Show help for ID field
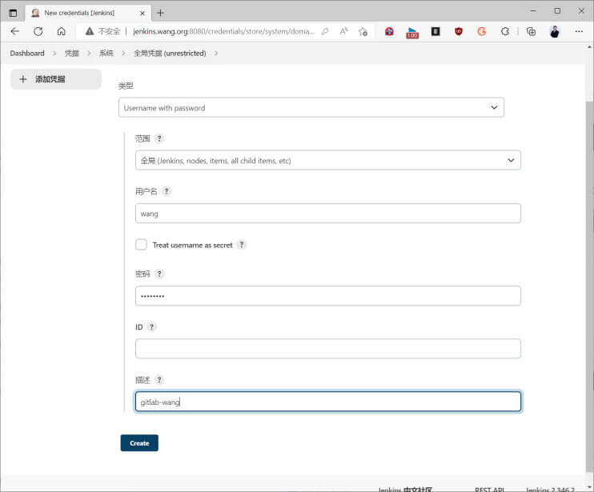 tap(151, 327)
